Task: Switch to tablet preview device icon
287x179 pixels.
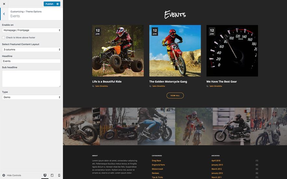Action: pyautogui.click(x=52, y=175)
